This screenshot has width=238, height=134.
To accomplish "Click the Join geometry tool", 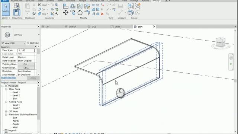I will [x=42, y=14].
